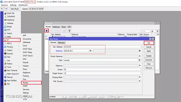This screenshot has width=181, height=102.
Task: Click Copy in New Route dialog
Action: click(x=149, y=64)
